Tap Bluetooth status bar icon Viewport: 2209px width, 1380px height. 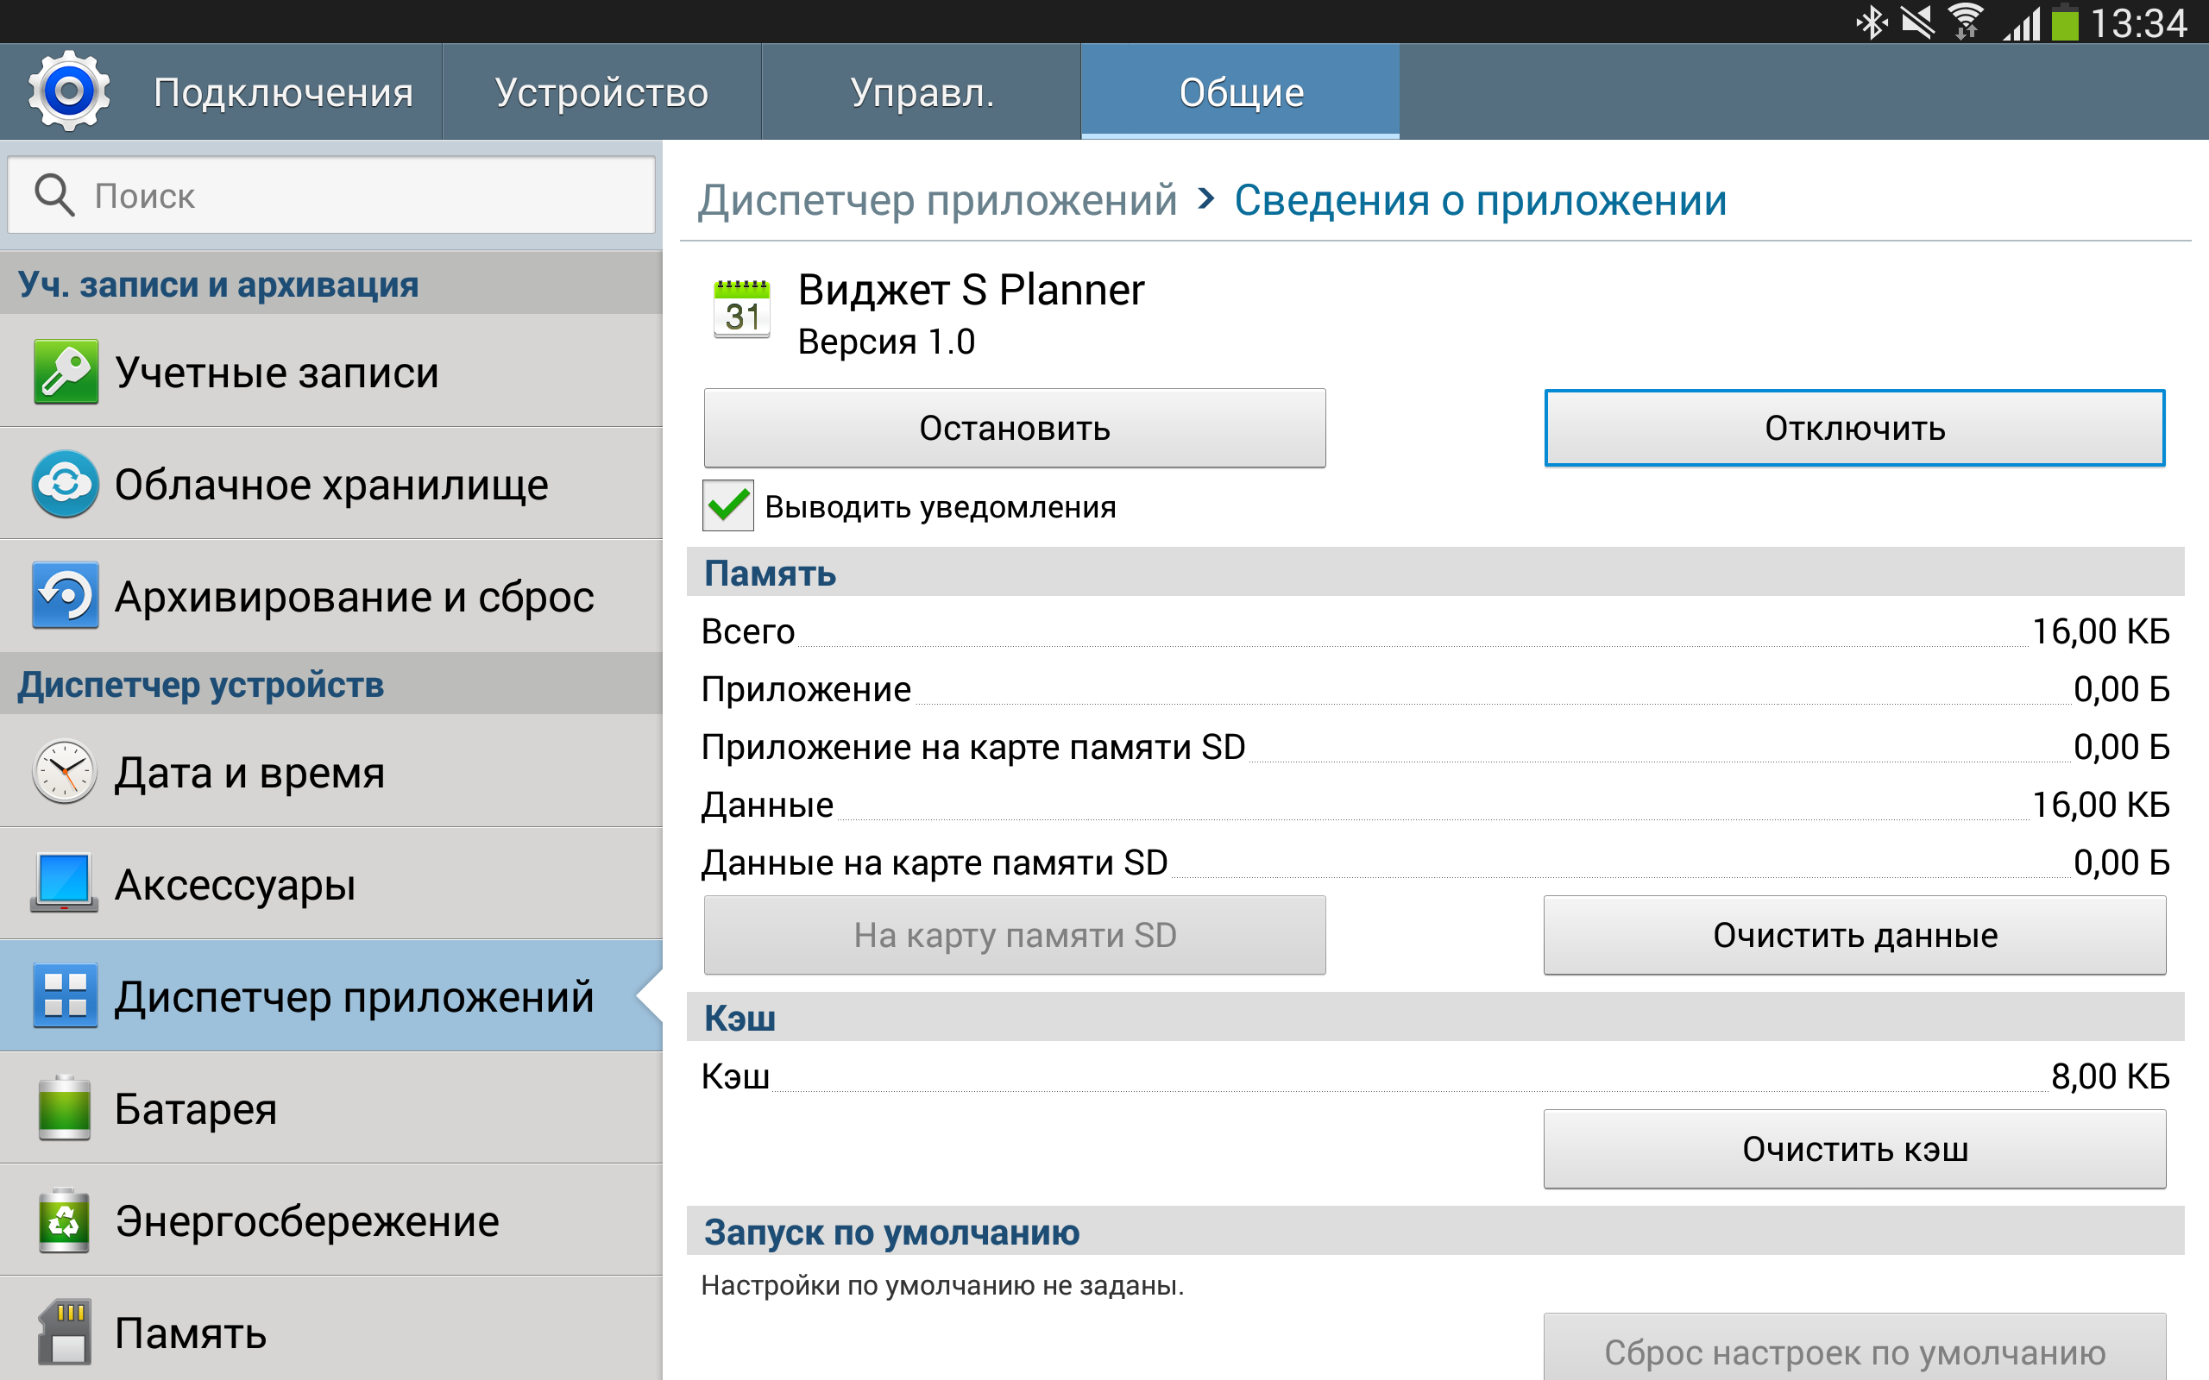coord(1871,22)
